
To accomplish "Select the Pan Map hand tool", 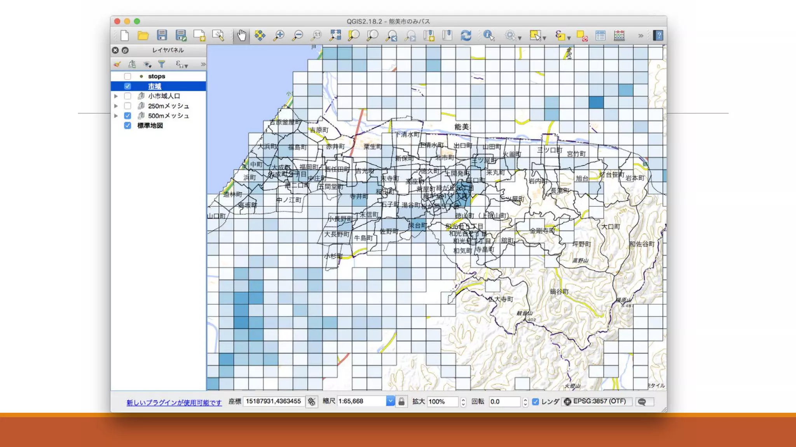I will [x=241, y=36].
